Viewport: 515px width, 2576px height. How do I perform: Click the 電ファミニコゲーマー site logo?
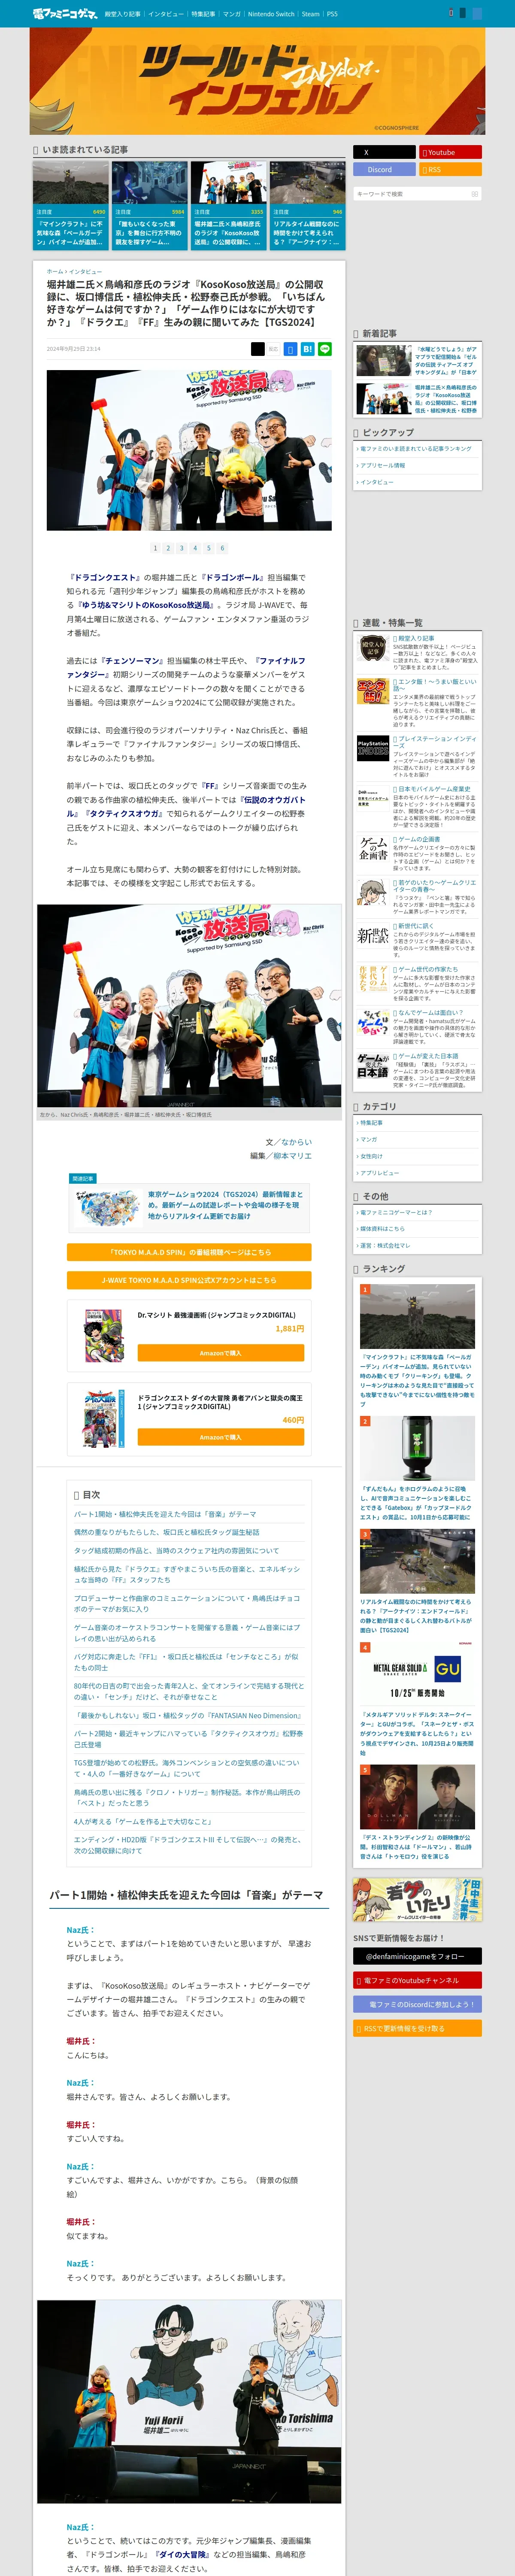pyautogui.click(x=65, y=14)
